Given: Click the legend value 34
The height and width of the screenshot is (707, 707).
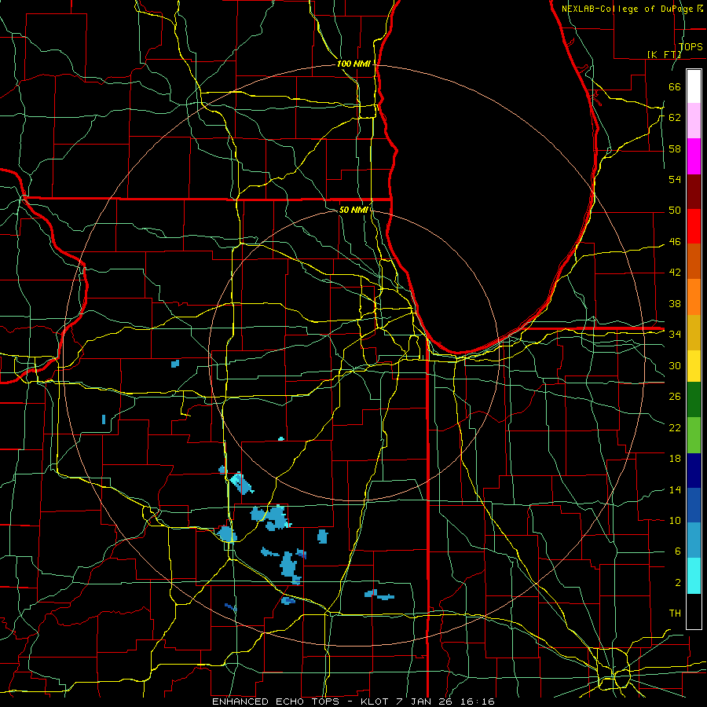Looking at the screenshot, I should 675,335.
